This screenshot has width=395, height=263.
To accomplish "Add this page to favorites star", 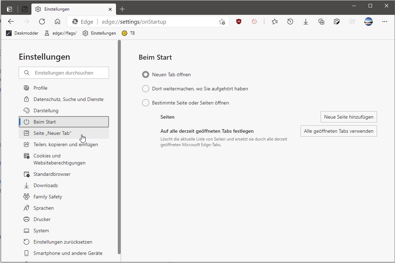I will pos(222,22).
